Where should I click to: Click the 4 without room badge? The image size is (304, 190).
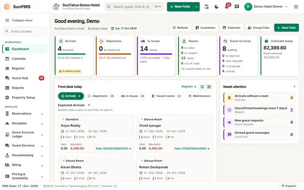point(70,71)
